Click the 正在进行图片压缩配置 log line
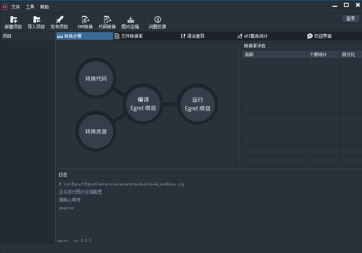Screen dimensions: 362x253 click(80, 192)
